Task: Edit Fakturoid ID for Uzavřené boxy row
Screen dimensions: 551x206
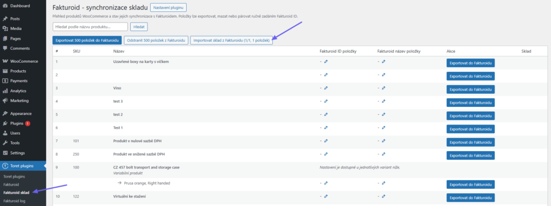Action: (326, 61)
